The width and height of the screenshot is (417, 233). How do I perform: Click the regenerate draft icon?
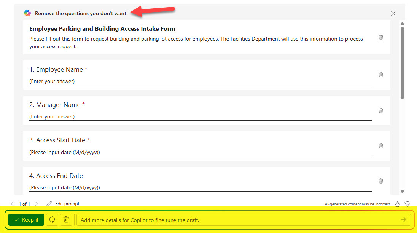(x=52, y=220)
